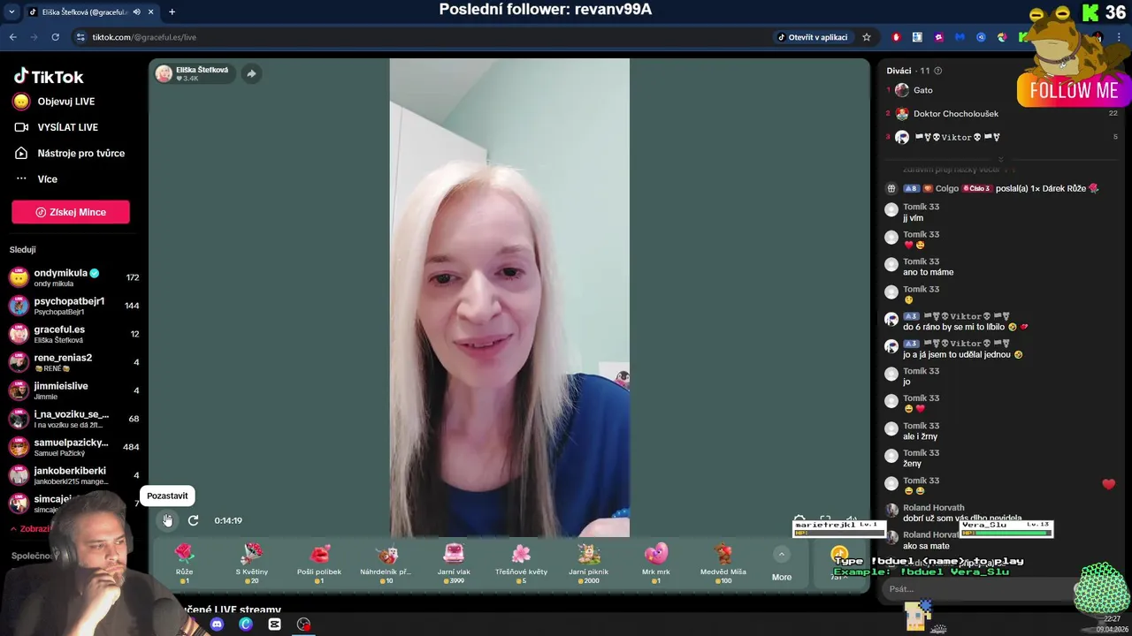The image size is (1132, 636).
Task: Open tab search dropdown arrow
Action: [x=11, y=12]
